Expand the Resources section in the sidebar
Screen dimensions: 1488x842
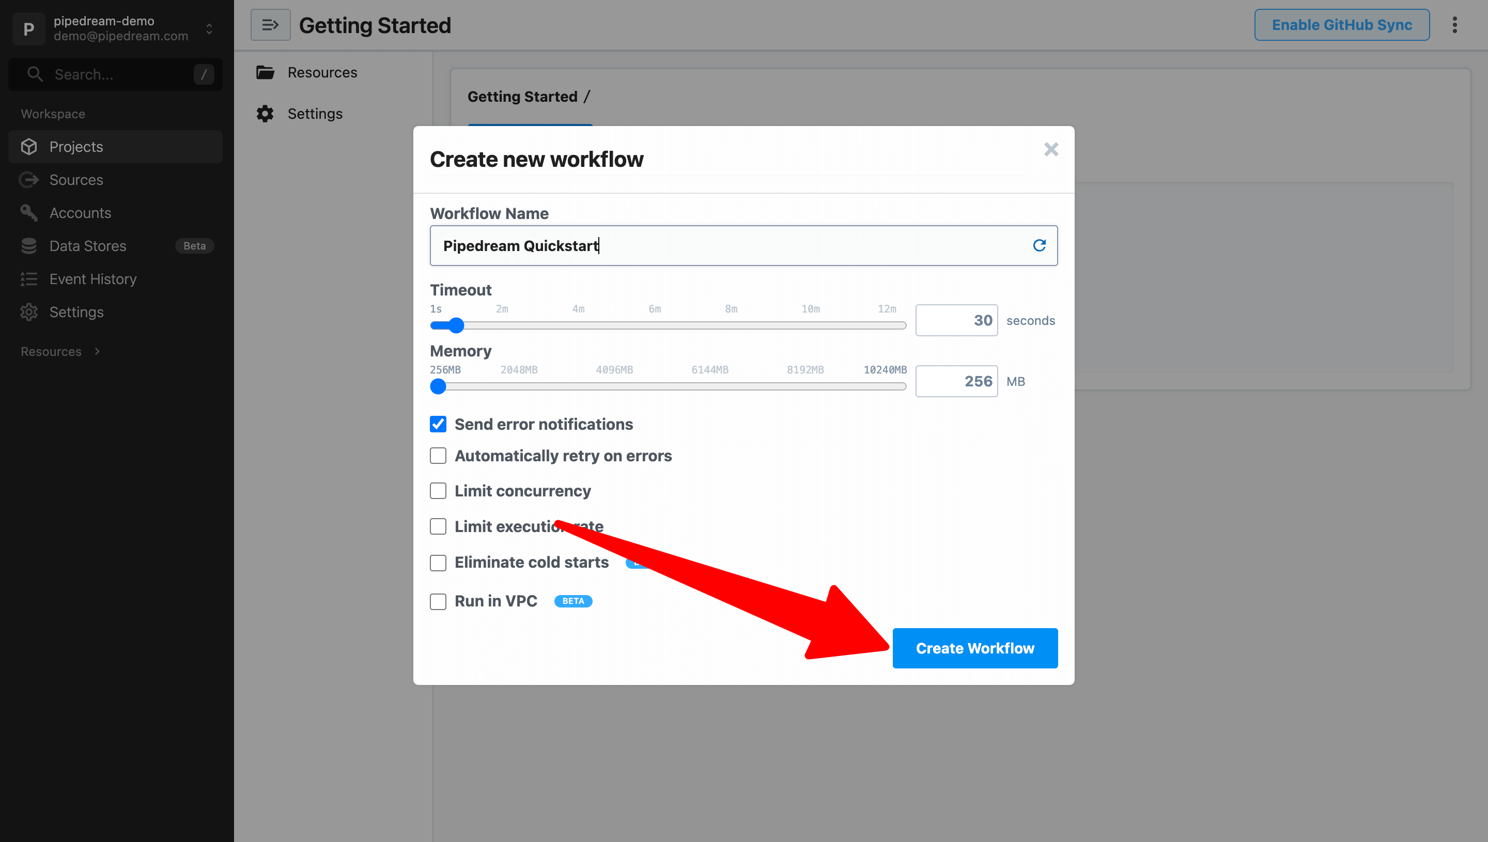coord(96,351)
